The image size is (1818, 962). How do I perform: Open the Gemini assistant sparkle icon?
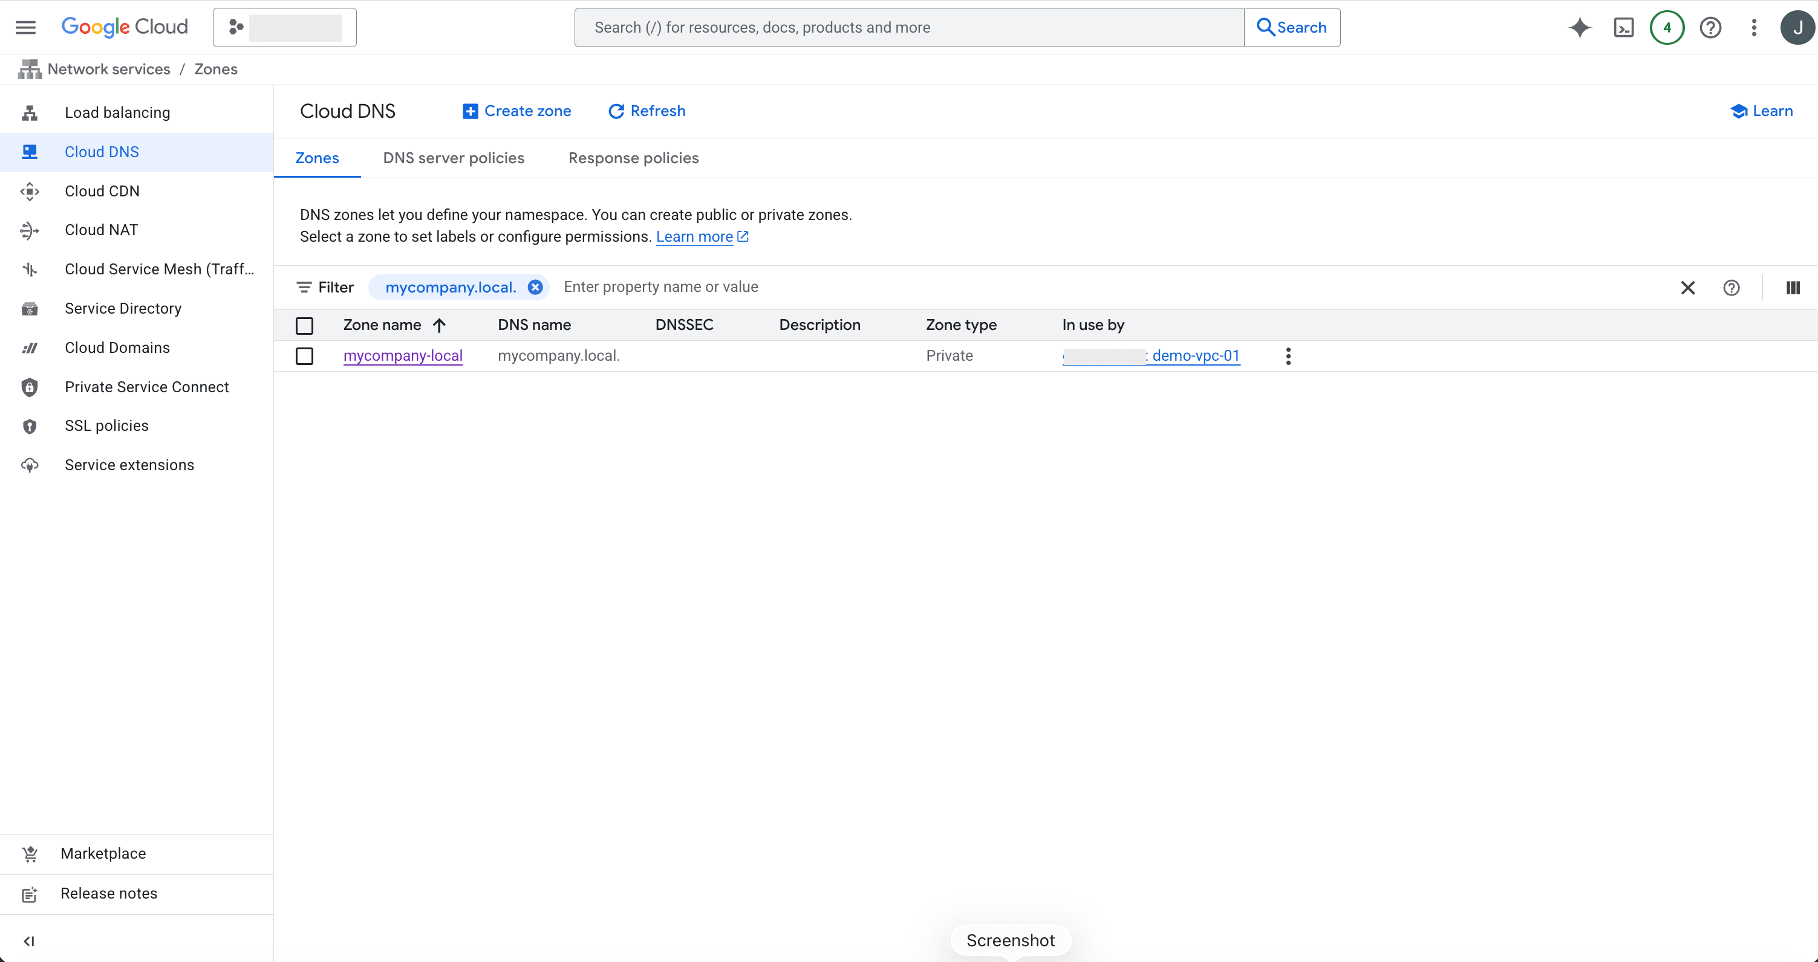click(1580, 28)
